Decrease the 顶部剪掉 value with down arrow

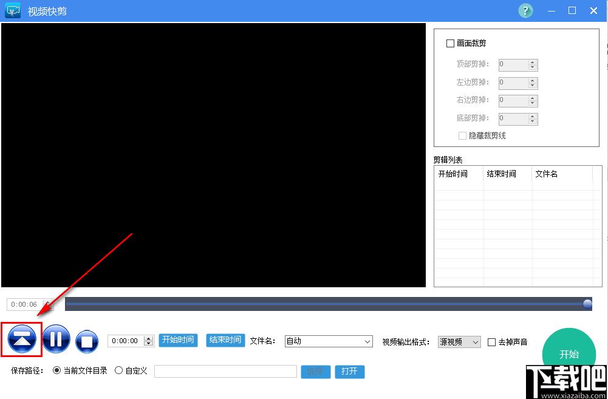[x=533, y=67]
